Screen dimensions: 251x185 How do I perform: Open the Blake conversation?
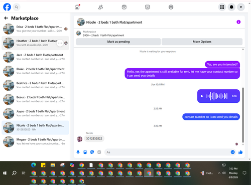pyautogui.click(x=35, y=71)
